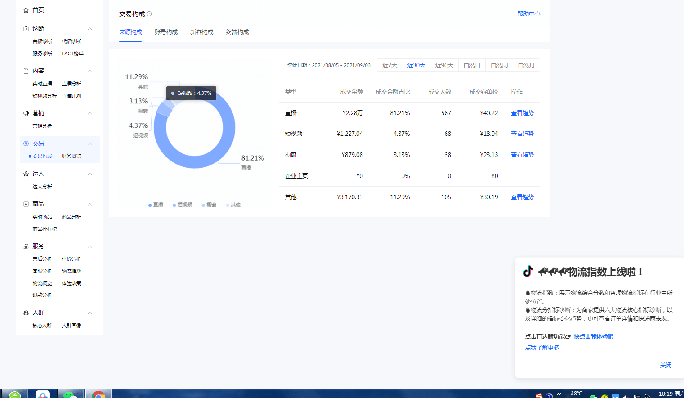Click the 达人 star icon in sidebar

[26, 174]
